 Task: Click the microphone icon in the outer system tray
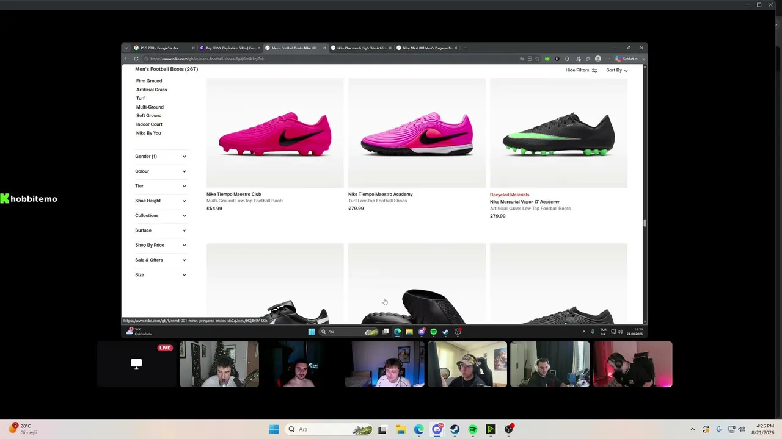click(x=718, y=429)
